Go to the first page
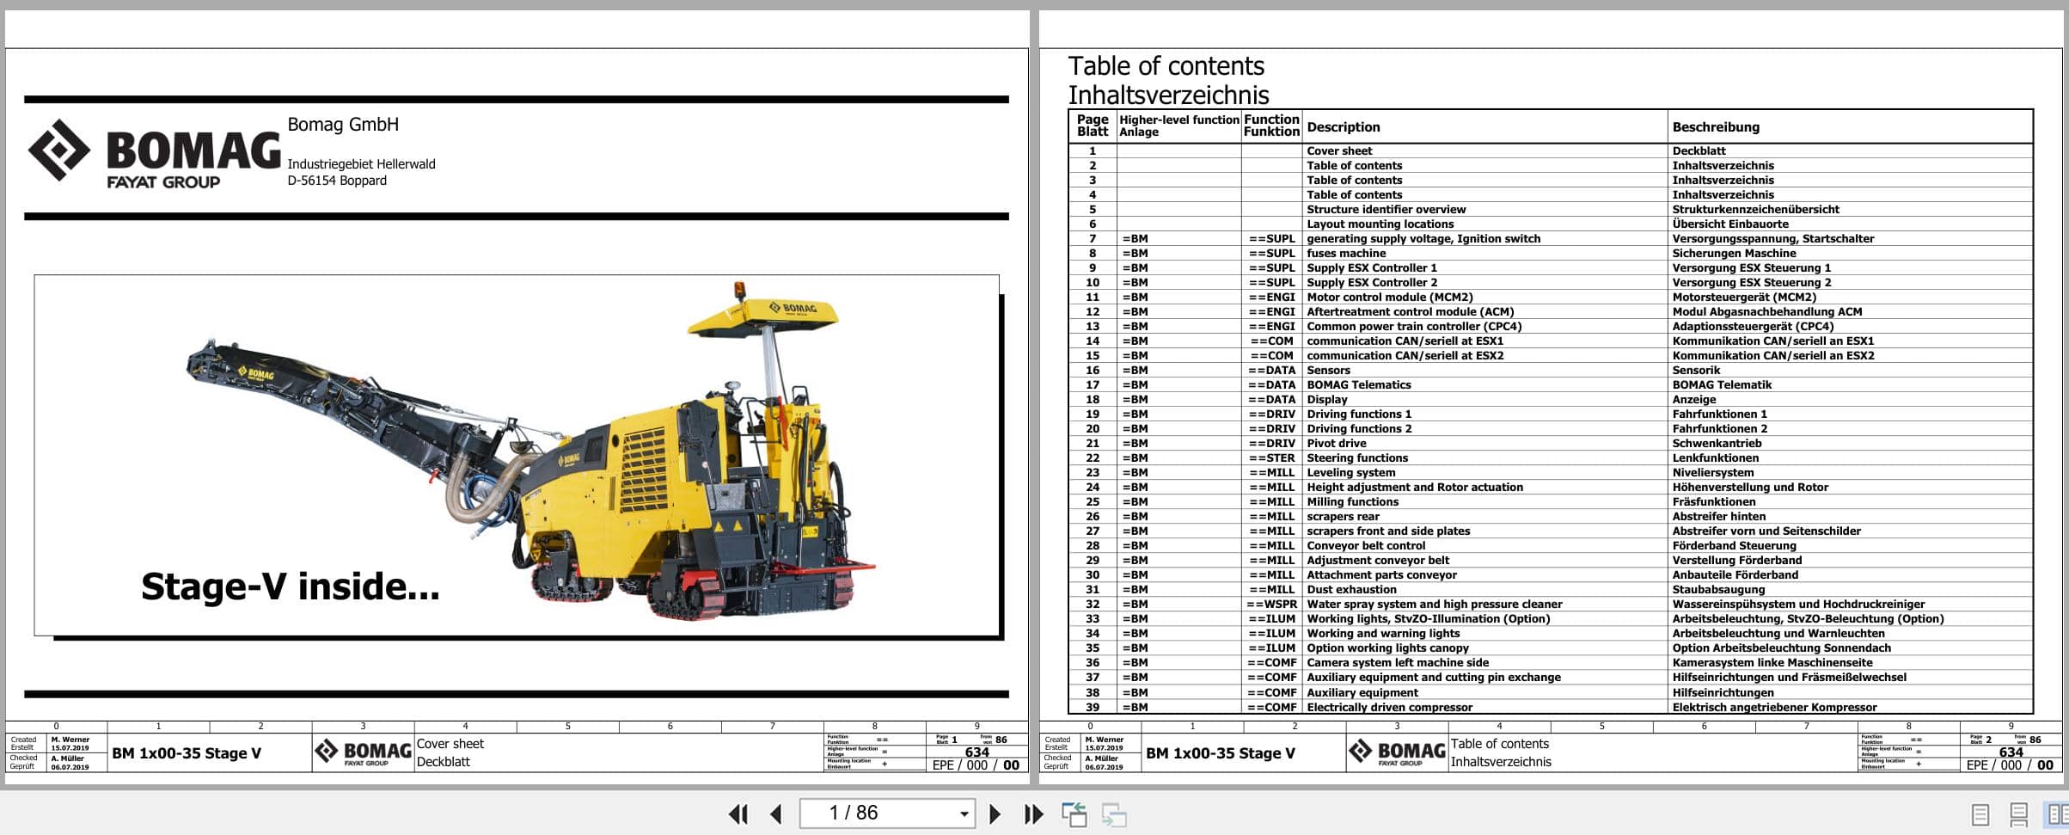 (738, 812)
